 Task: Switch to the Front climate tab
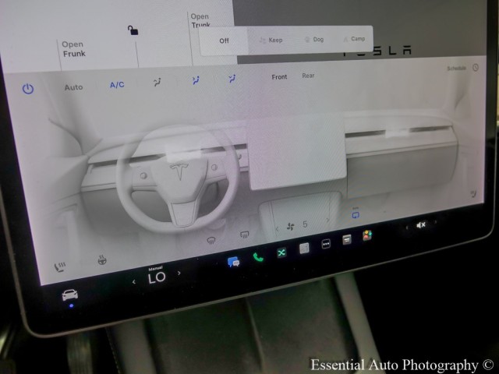pyautogui.click(x=279, y=77)
